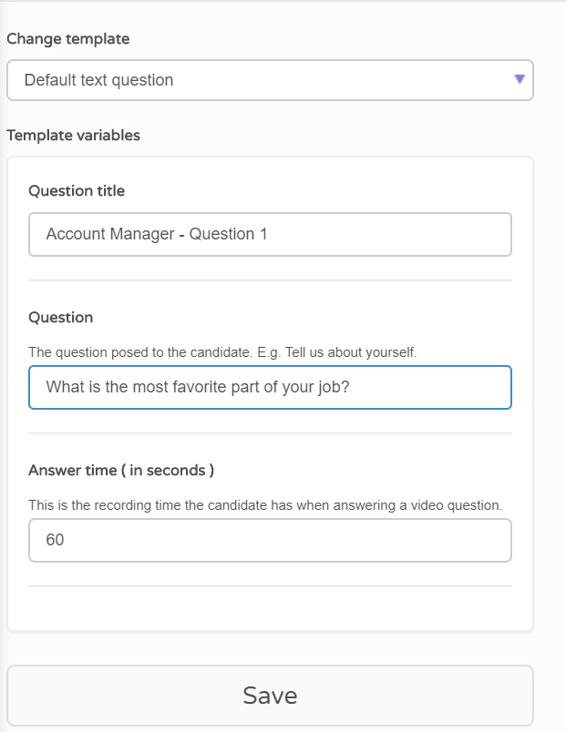Click the 'Tell us about yourself' hint text
566x732 pixels.
(x=351, y=352)
